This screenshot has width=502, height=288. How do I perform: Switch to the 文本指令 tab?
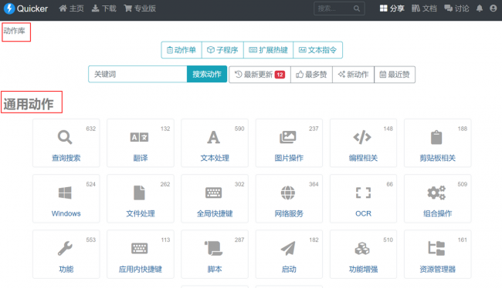[317, 50]
